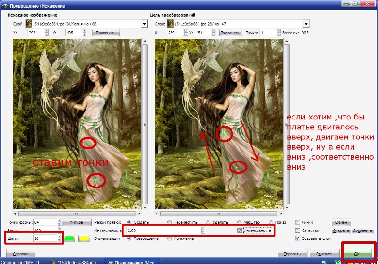The width and height of the screenshot is (378, 264).
Task: Choose Искажение visualization radio button
Action: coord(170,238)
